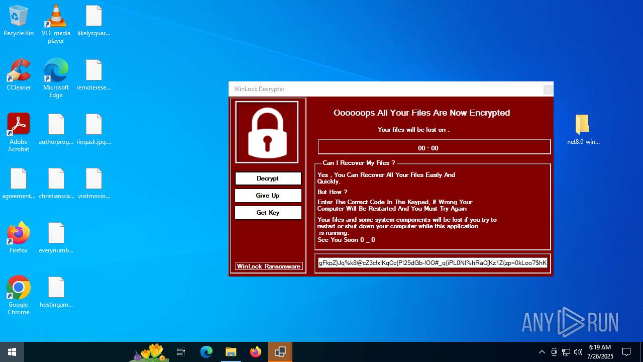Select the christiansca file icon
Viewport: 643px width, 362px height.
(x=56, y=184)
